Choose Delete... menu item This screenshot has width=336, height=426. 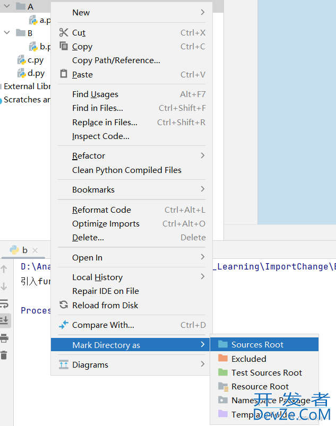coord(132,238)
